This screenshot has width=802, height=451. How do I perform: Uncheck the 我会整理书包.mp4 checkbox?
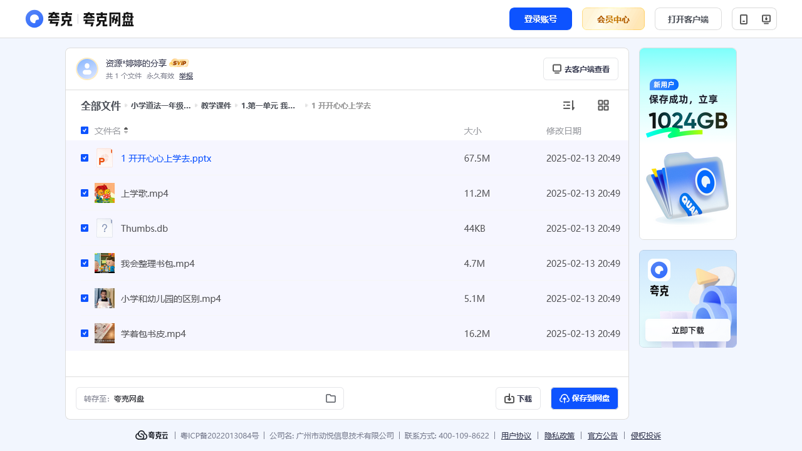(x=85, y=263)
